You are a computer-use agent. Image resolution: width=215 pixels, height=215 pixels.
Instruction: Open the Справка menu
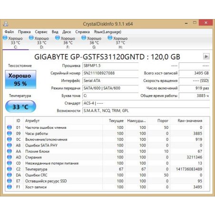[x=82, y=32]
